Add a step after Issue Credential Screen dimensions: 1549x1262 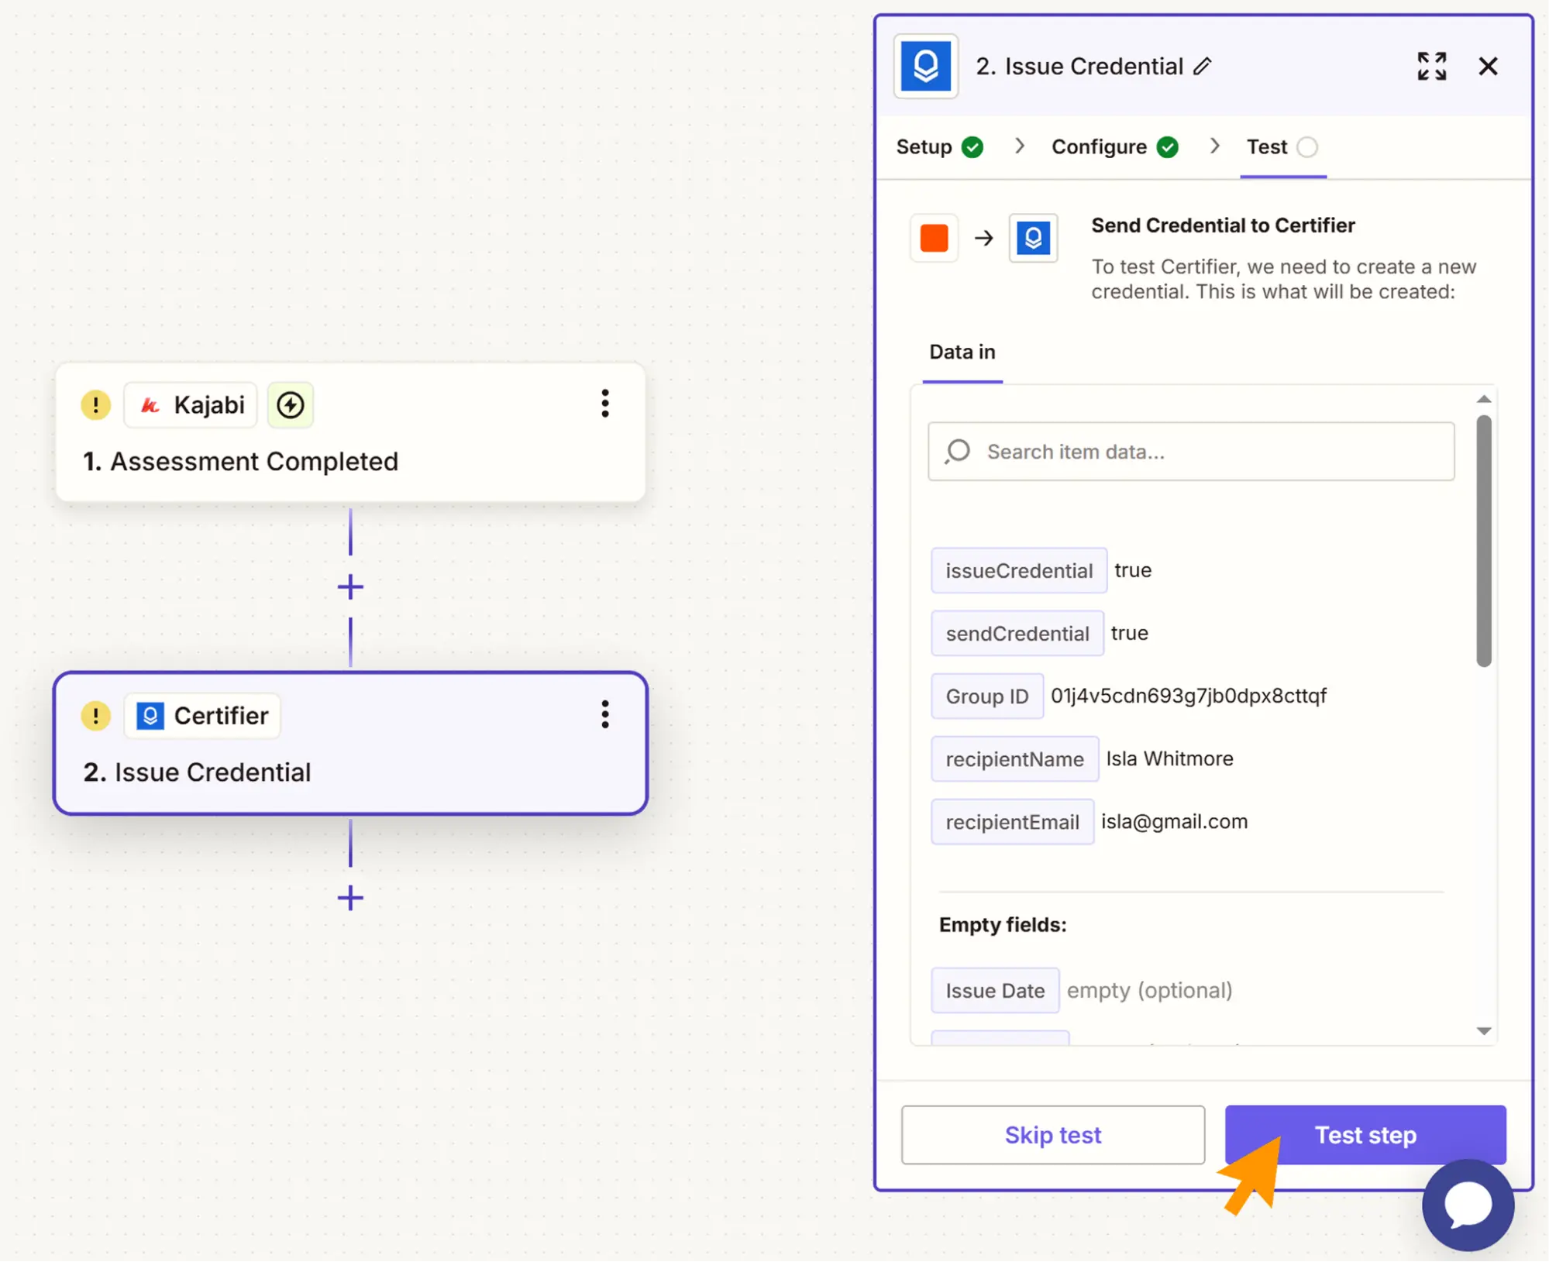(350, 899)
